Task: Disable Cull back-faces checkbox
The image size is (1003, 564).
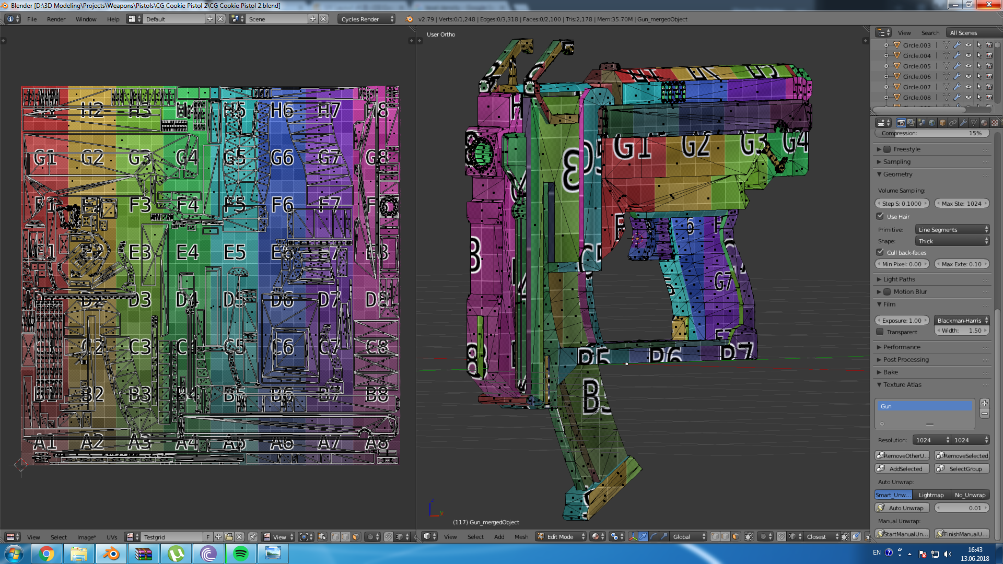Action: (880, 252)
